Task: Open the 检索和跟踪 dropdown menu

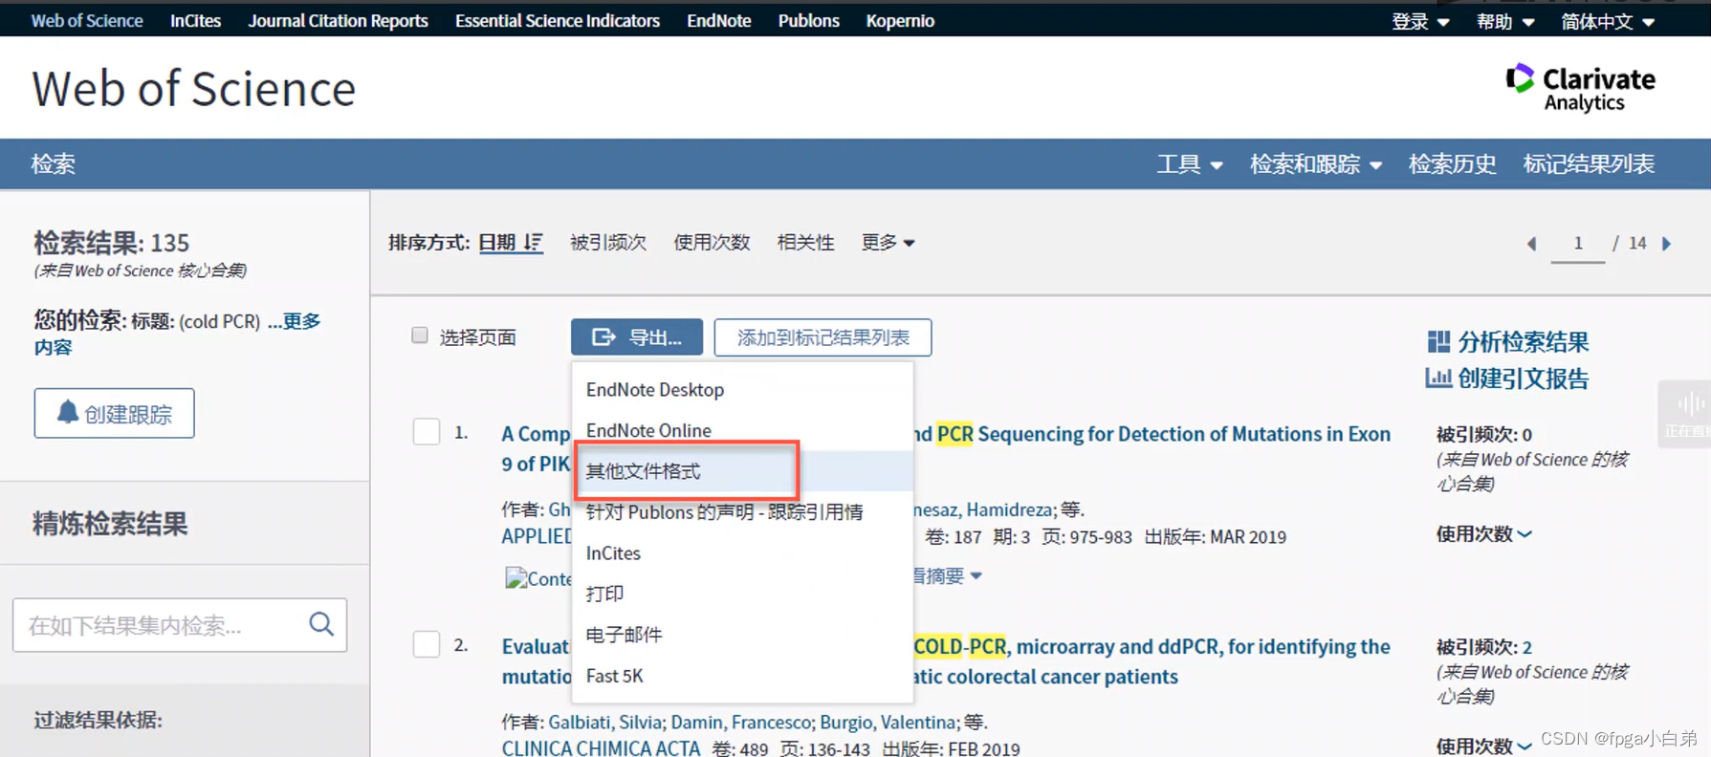Action: [x=1316, y=164]
